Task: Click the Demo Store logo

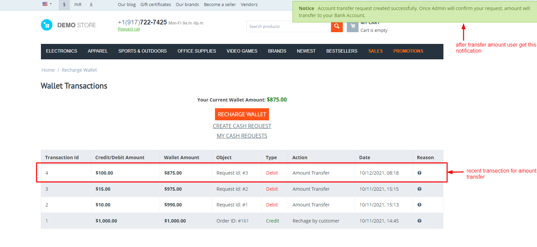Action: coord(69,25)
